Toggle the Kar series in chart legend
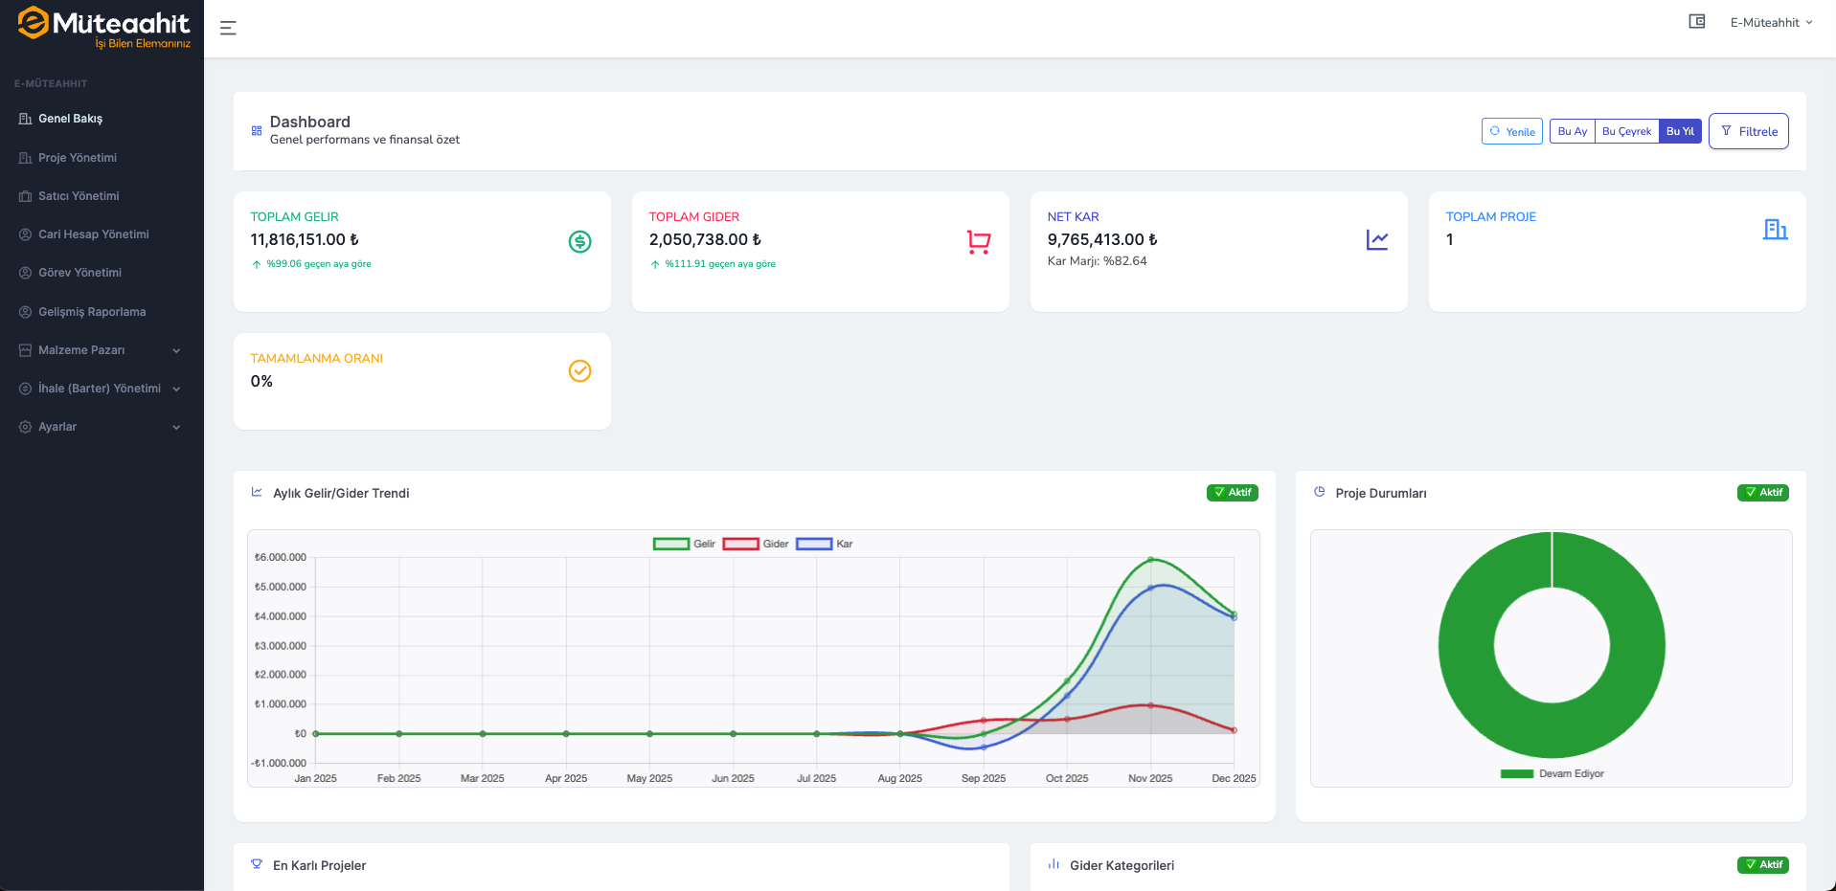Image resolution: width=1836 pixels, height=891 pixels. 824,544
